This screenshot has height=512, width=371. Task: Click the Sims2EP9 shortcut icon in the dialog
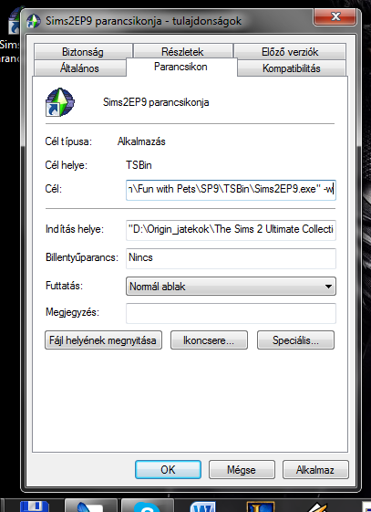tap(59, 102)
